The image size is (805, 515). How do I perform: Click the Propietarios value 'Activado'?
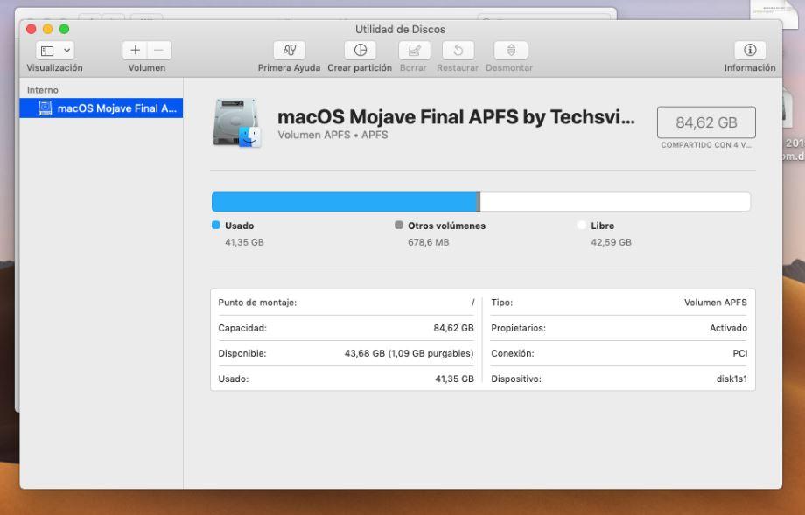coord(729,328)
